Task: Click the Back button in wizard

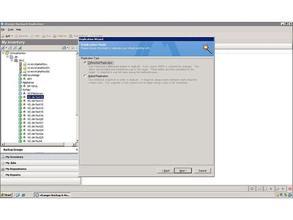Action: (x=166, y=171)
